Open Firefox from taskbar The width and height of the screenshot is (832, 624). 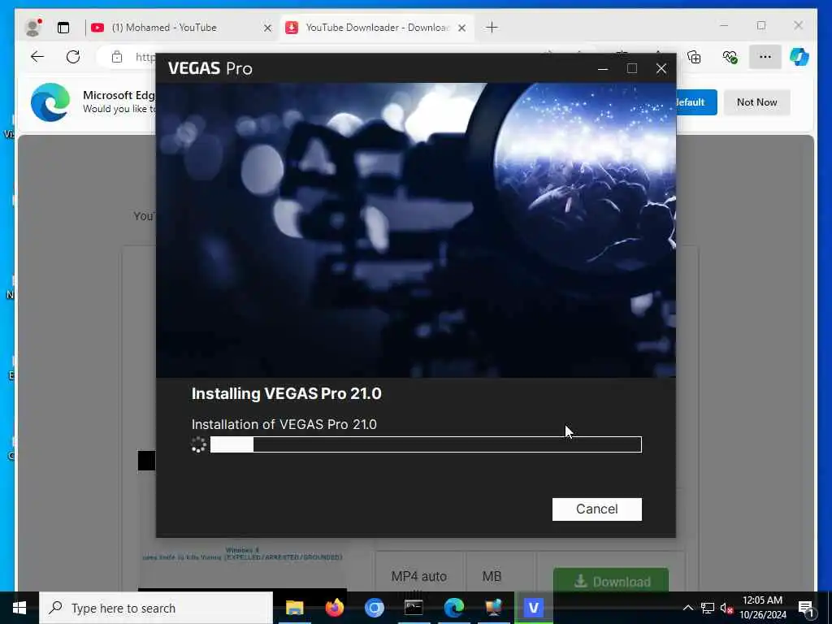[x=334, y=608]
